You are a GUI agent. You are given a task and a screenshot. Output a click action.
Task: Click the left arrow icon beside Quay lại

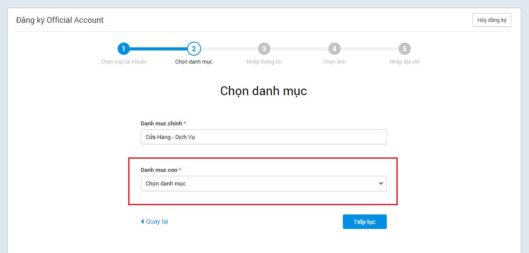click(142, 222)
